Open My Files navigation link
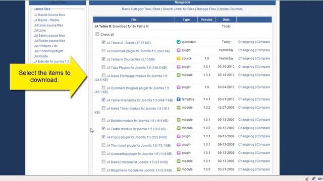The height and width of the screenshot is (181, 323). click(189, 9)
